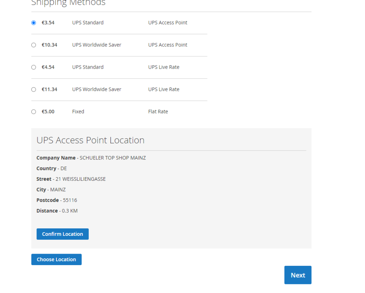Select the €3.54 UPS Standard radio button

[34, 23]
